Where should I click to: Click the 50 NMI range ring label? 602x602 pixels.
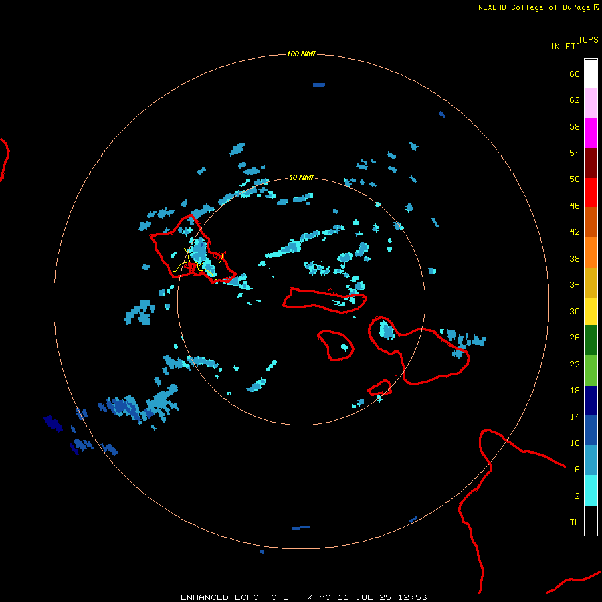point(301,177)
